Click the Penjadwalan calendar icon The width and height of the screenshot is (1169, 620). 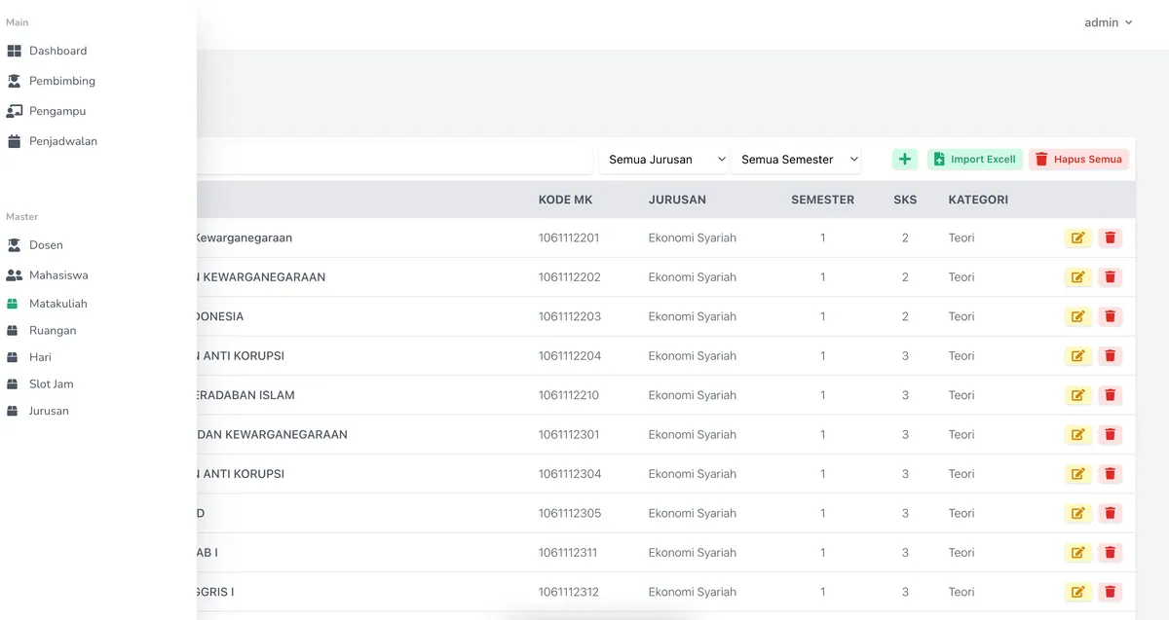[x=14, y=141]
